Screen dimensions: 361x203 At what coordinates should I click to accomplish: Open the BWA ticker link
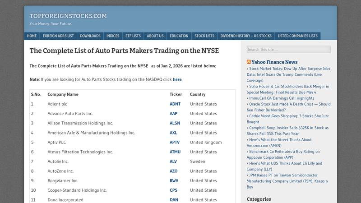point(174,181)
